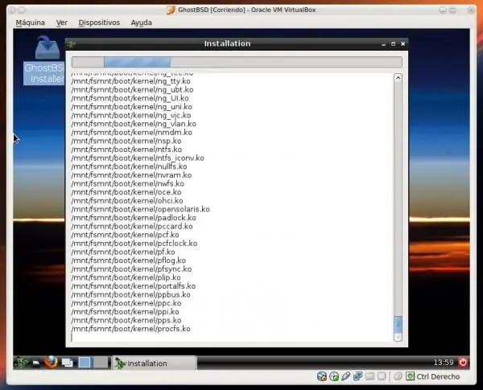Click the VirtualBox network adapter status icon
Image resolution: width=483 pixels, height=390 pixels.
358,376
